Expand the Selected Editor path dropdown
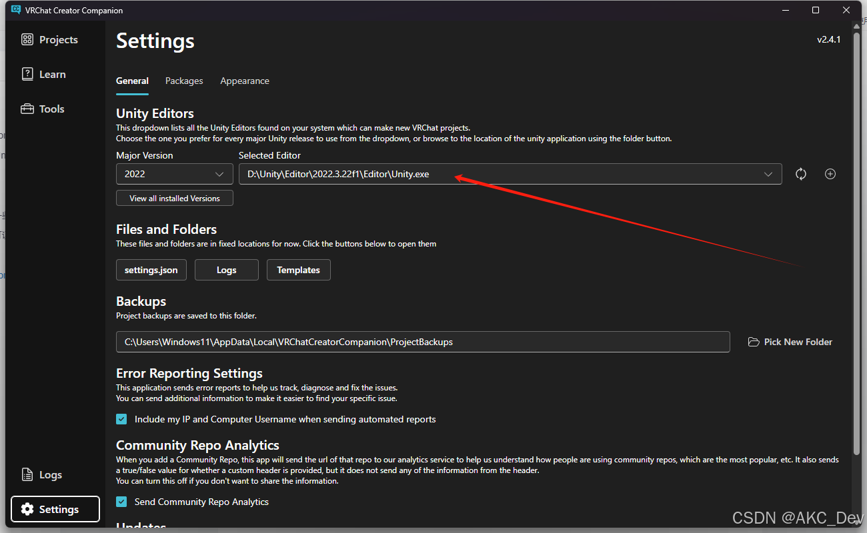The image size is (867, 533). coord(510,174)
